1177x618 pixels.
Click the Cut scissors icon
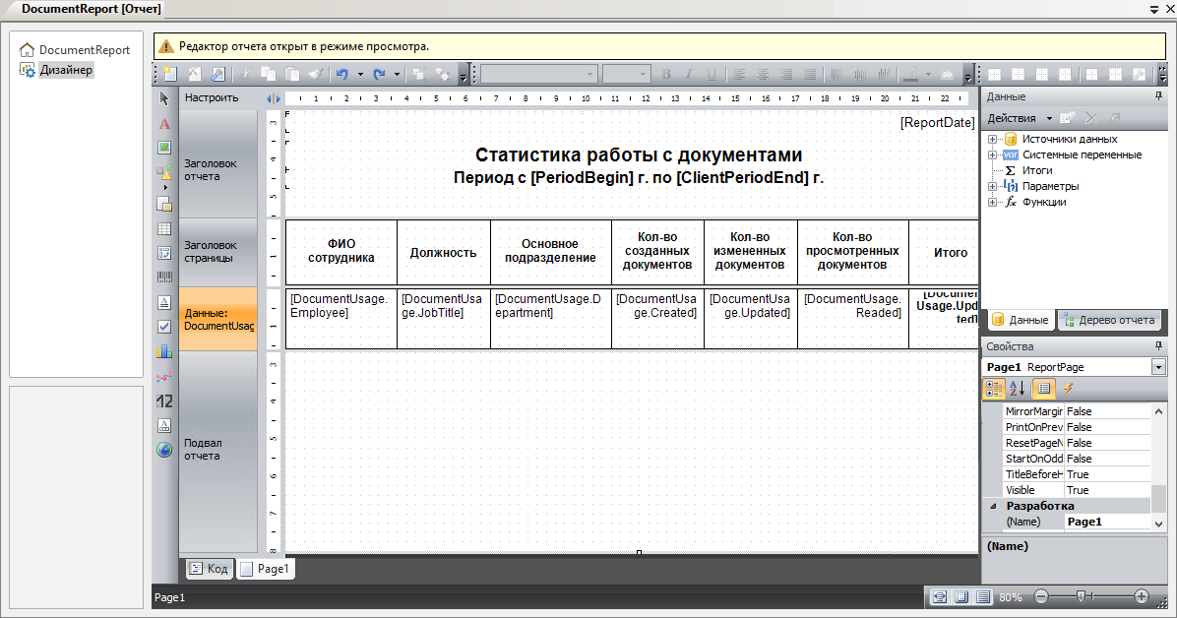245,74
